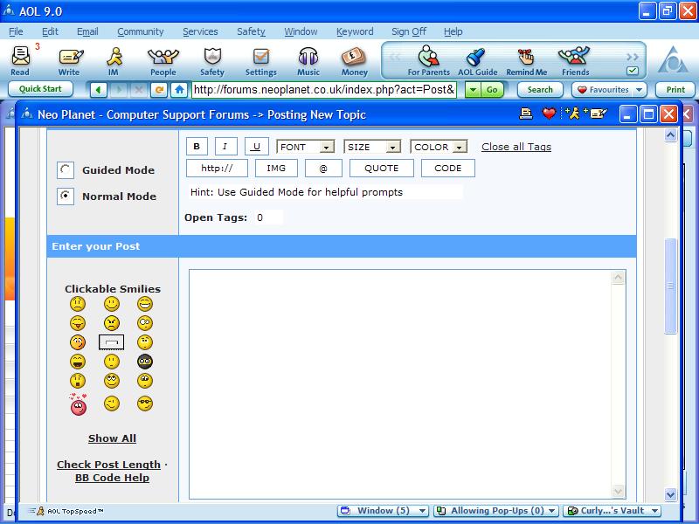Select Guided Mode radio button
The image size is (699, 524).
click(x=66, y=169)
